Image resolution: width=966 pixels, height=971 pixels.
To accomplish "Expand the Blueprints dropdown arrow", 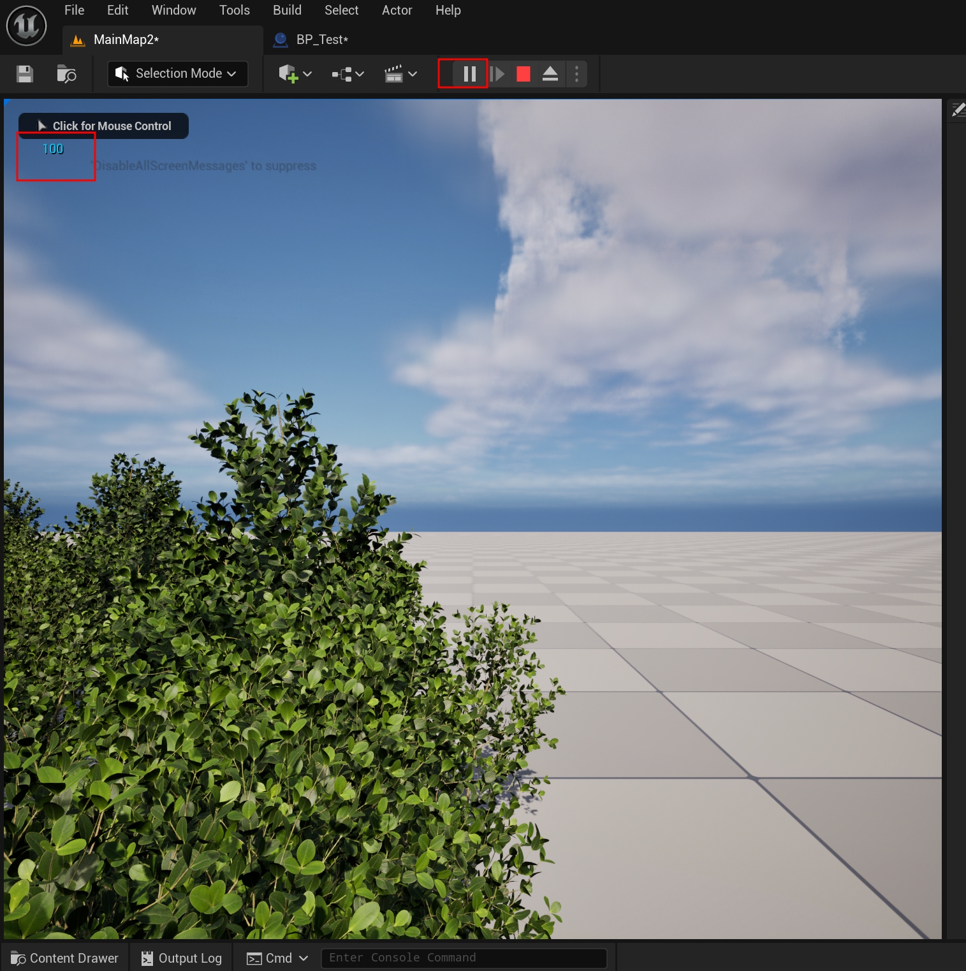I will (x=360, y=74).
